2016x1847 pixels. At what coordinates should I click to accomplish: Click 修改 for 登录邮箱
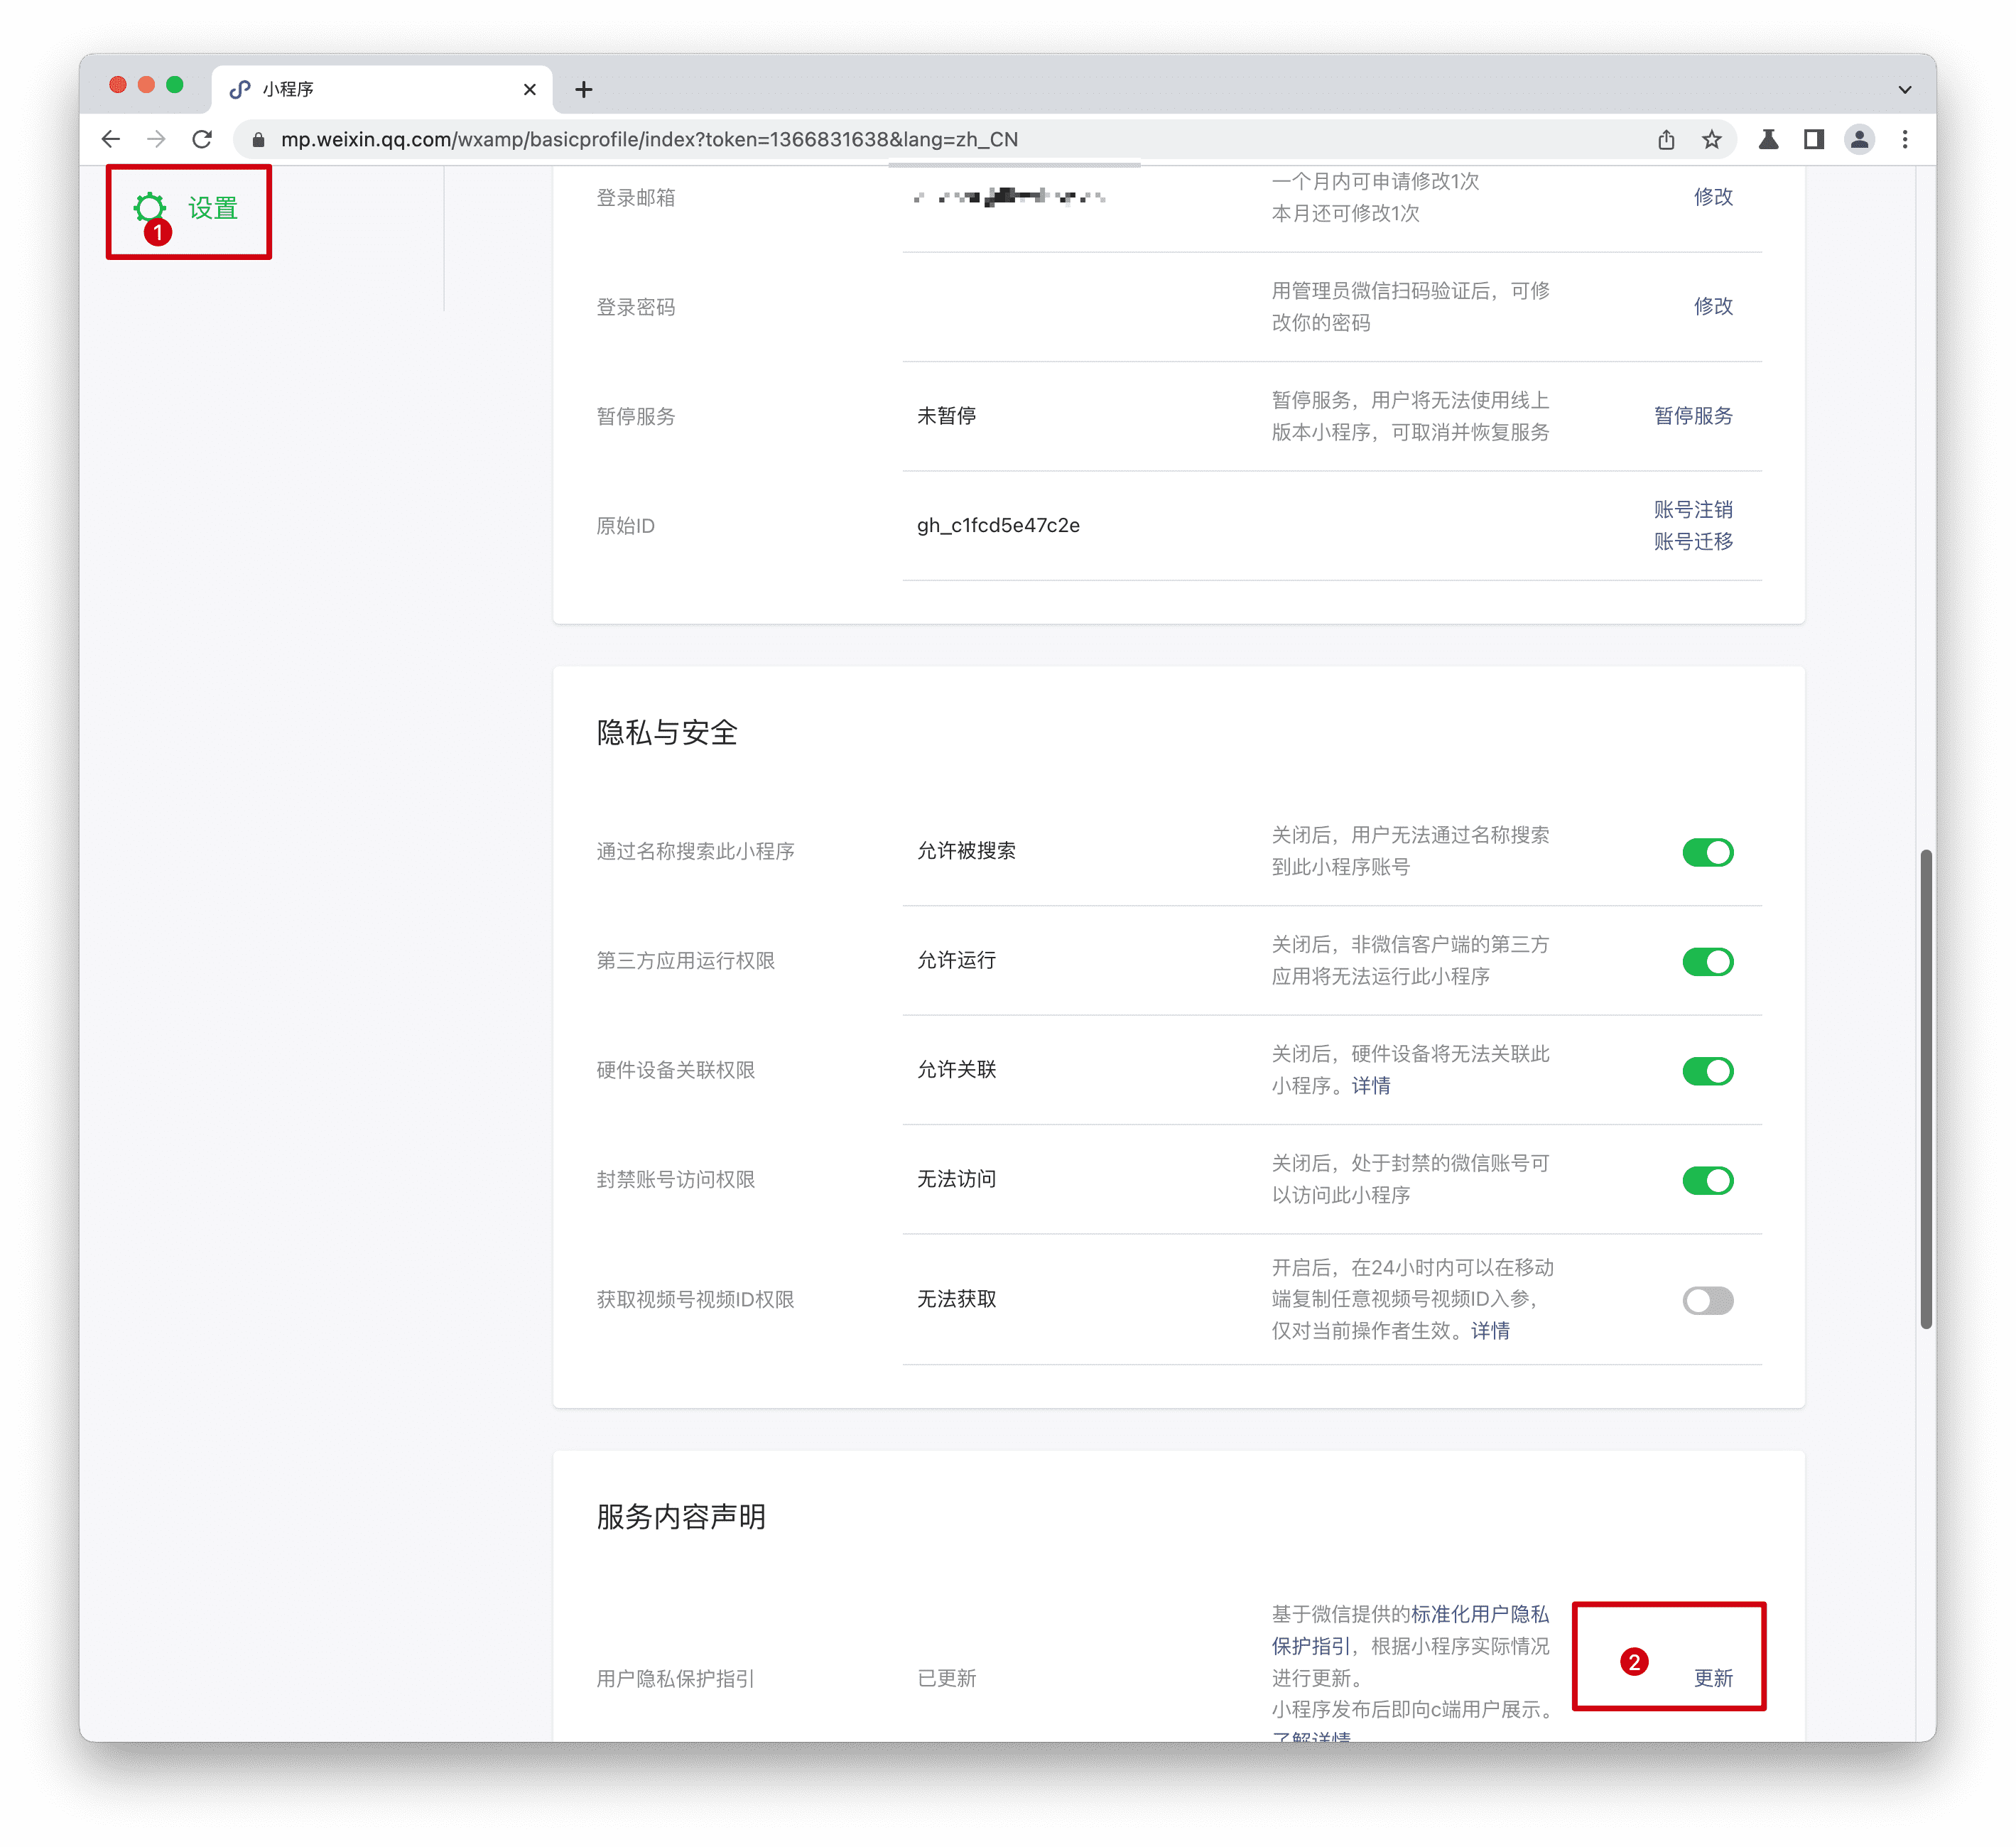[x=1713, y=197]
